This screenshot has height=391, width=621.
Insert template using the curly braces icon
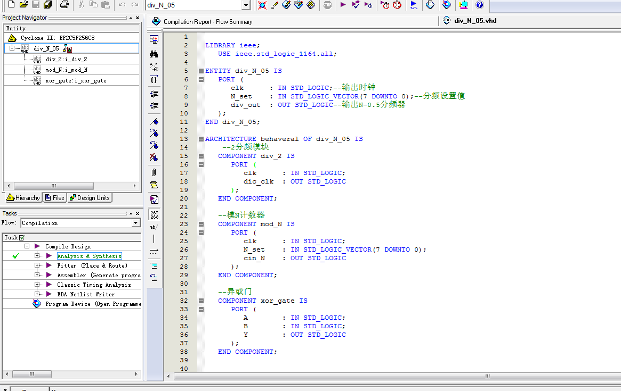click(154, 79)
